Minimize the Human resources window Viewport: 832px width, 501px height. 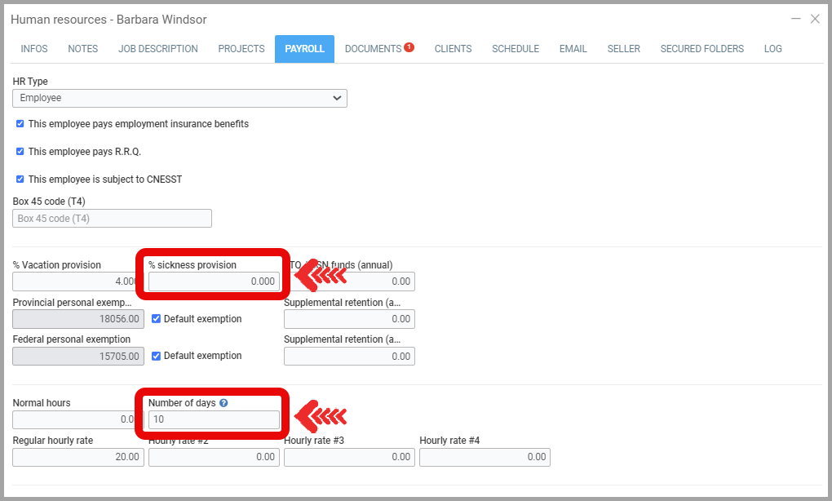click(x=796, y=19)
